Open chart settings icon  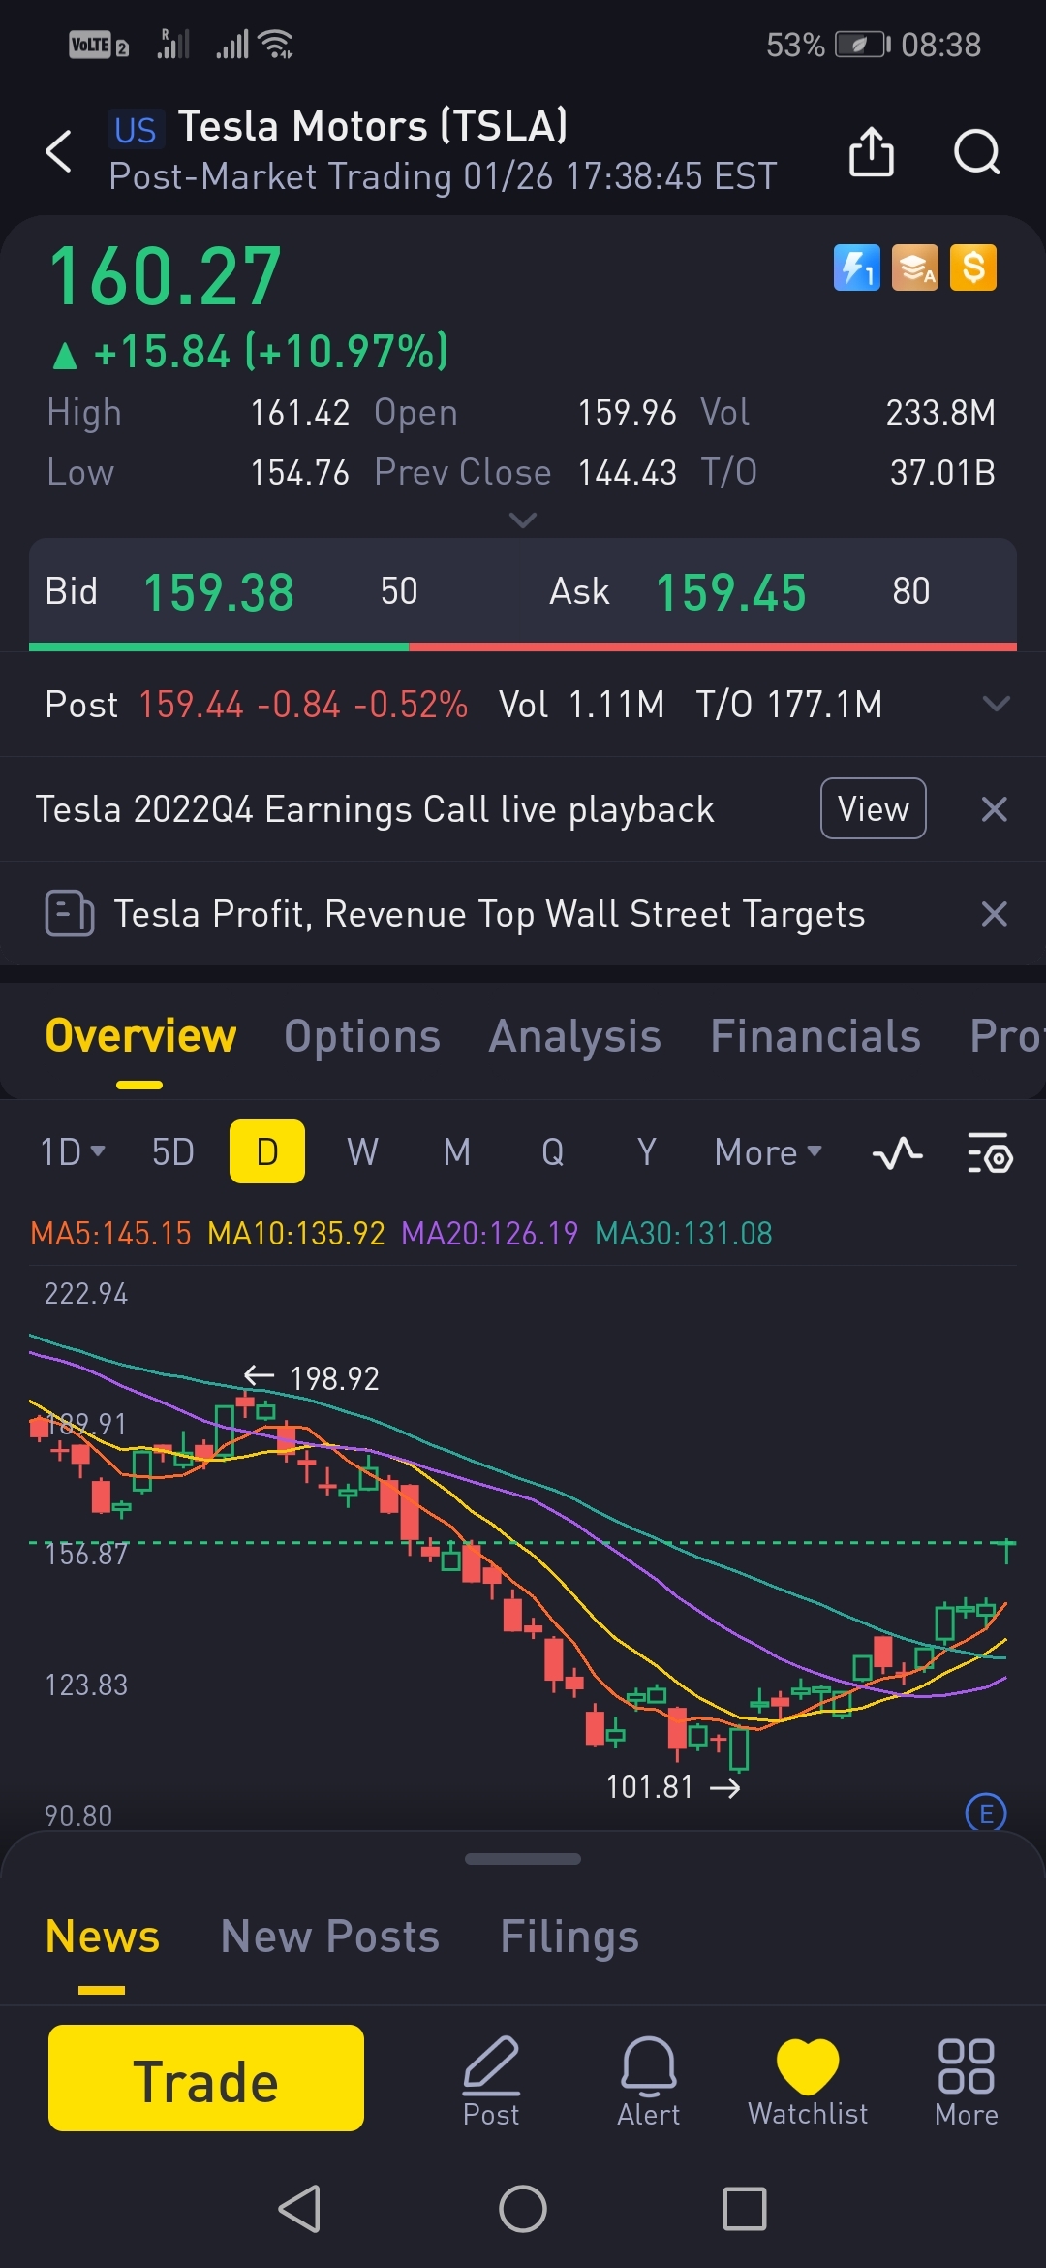click(990, 1153)
